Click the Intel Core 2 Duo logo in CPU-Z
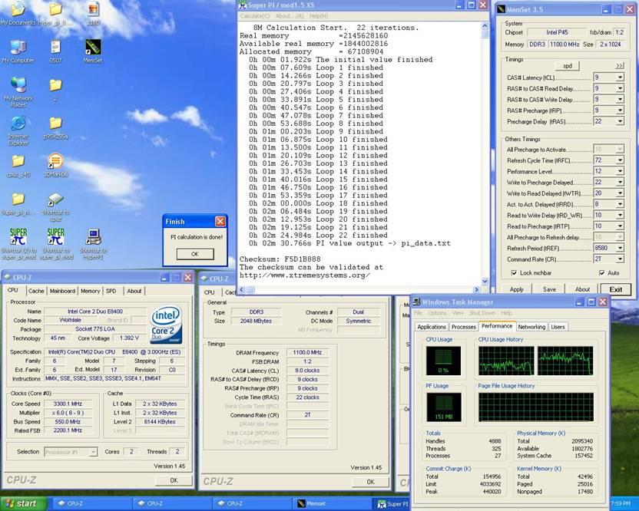Viewport: 639px width, 511px height. [x=166, y=324]
